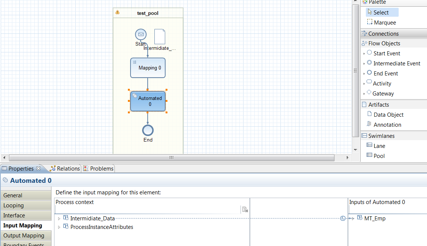The width and height of the screenshot is (427, 246).
Task: Click the Process context filter field
Action: coord(148,209)
